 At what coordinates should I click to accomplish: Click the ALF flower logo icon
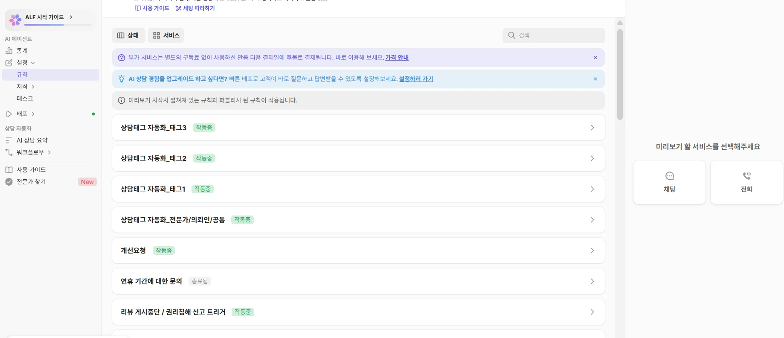tap(15, 20)
